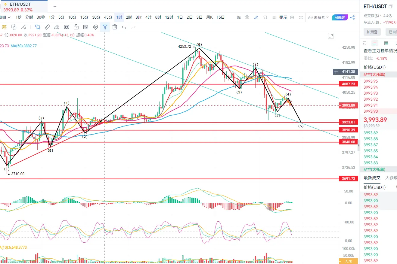Redo action arrow icon
This screenshot has width=397, height=264.
click(x=133, y=27)
